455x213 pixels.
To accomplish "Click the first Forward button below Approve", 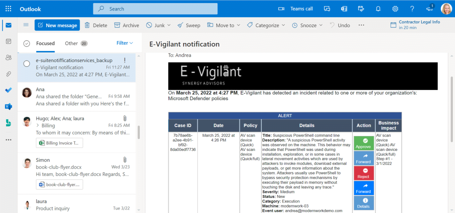I will (x=363, y=158).
